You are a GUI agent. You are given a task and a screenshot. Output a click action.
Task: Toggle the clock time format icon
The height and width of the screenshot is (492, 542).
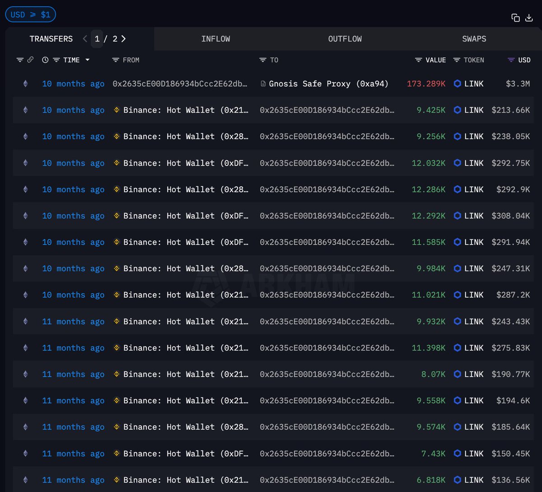click(x=45, y=60)
